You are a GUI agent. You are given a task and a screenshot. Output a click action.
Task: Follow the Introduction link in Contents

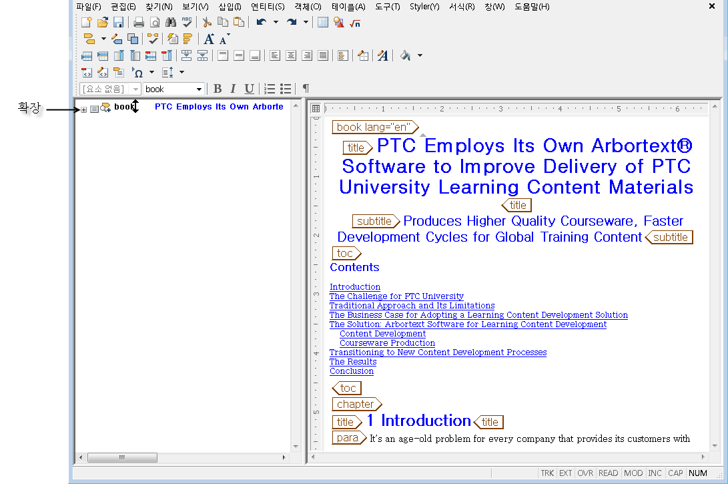coord(355,287)
